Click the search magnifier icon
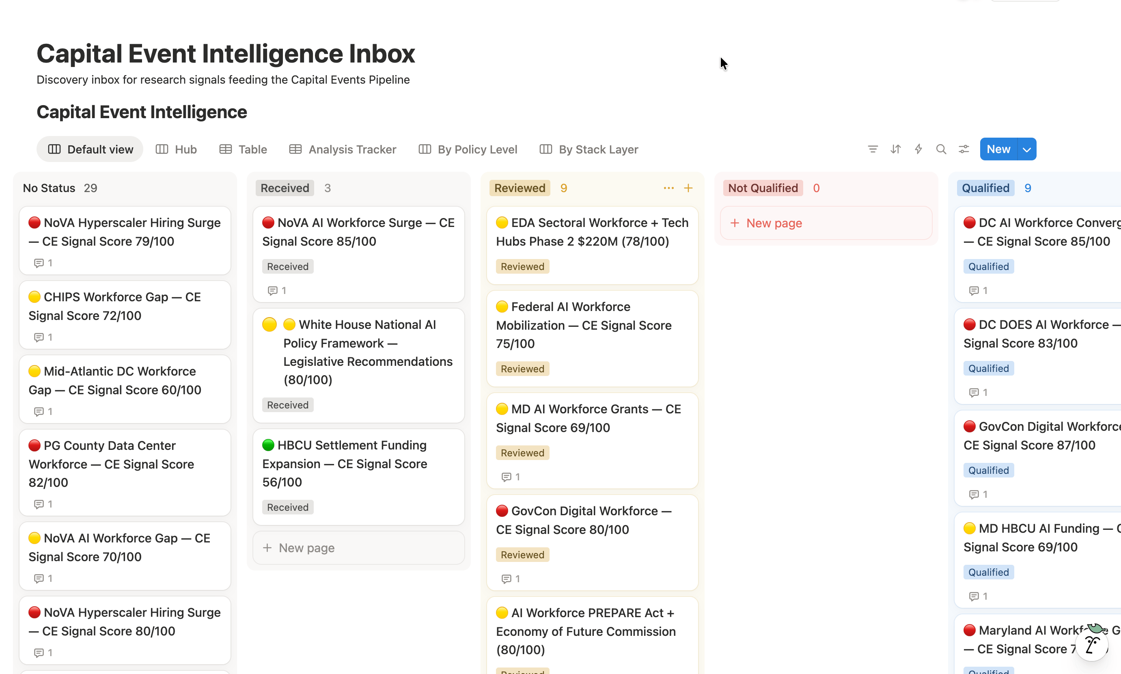The image size is (1121, 674). (x=941, y=149)
